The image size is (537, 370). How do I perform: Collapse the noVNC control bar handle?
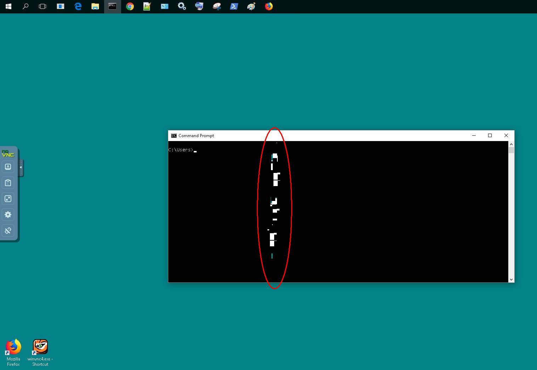21,167
